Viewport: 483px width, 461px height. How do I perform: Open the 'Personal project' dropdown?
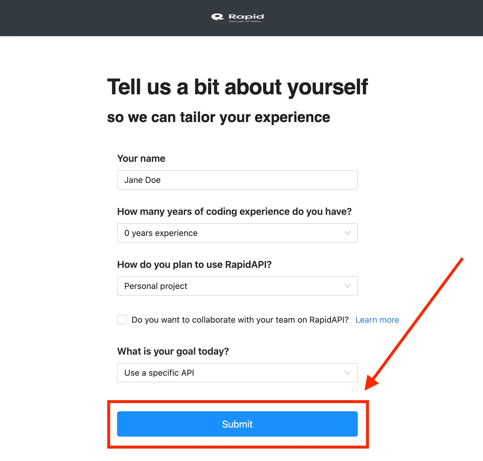pos(237,286)
